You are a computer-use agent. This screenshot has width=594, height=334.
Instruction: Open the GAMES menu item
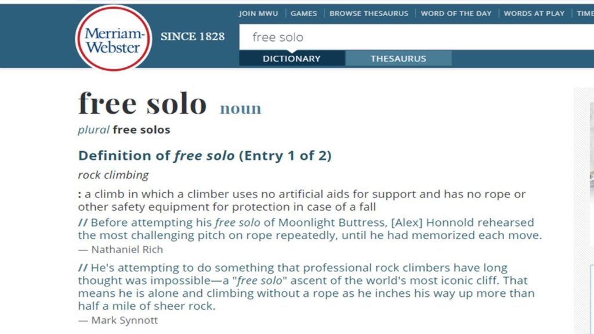[303, 13]
